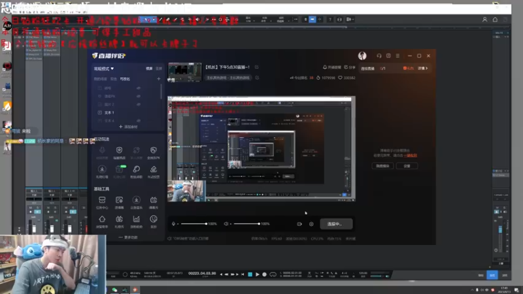Open the layout dropdown in DAW top toolbar

350,20
